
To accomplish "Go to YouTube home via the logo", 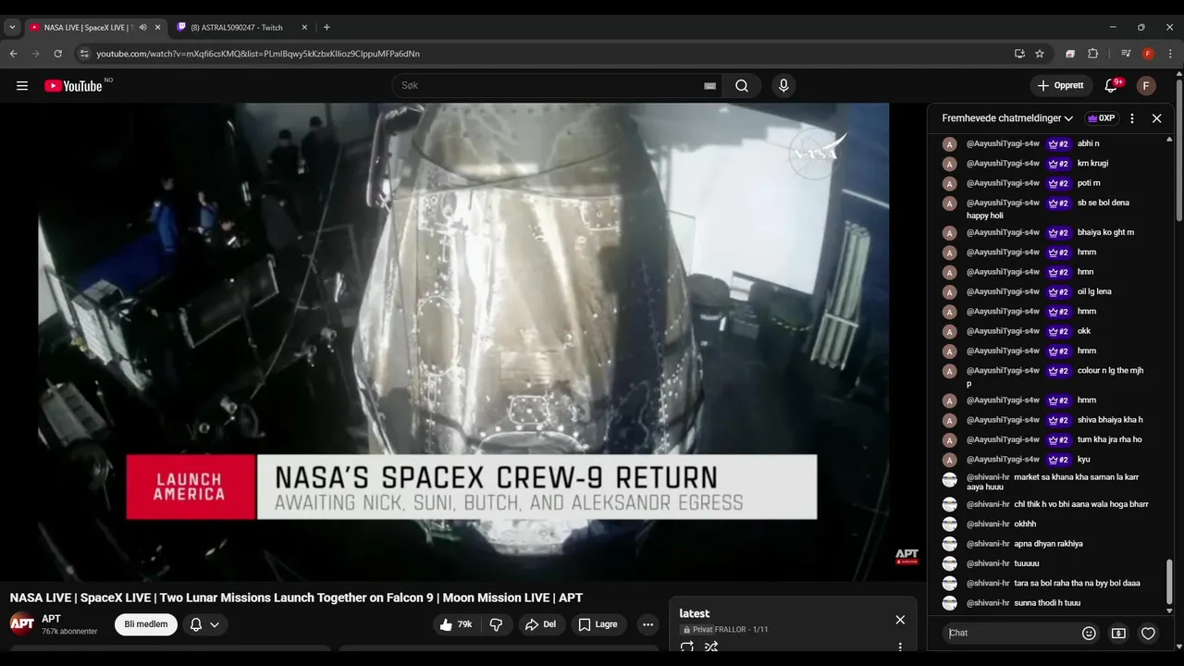I will [x=73, y=86].
